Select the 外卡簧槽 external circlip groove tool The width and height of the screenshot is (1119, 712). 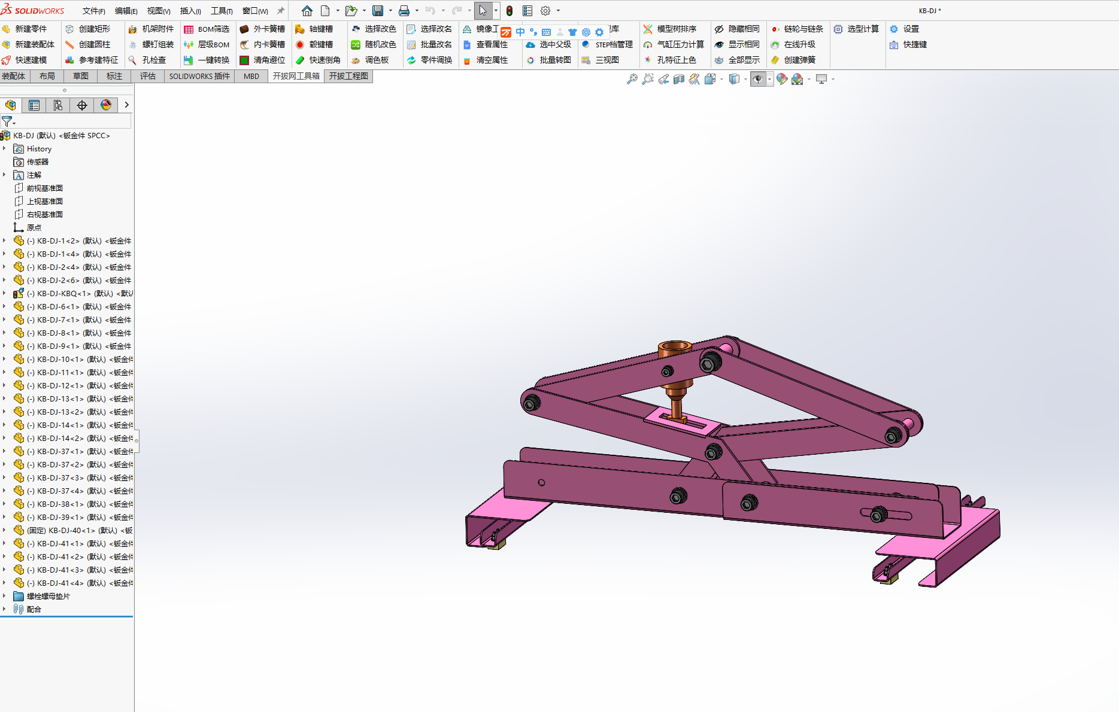(x=263, y=29)
